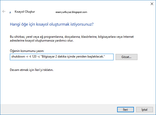The width and height of the screenshot is (156, 115).
Task: Click the shortcut icon beside Kısayol Oluştur
Action: [10, 12]
